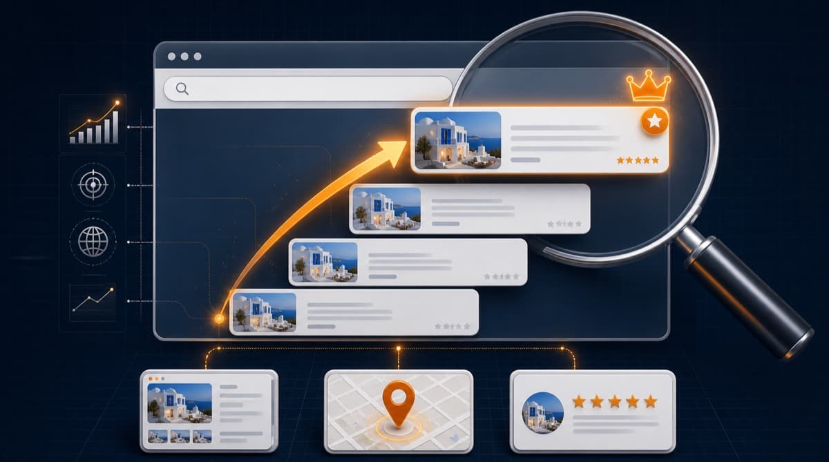
Task: Open the third-ranked listing's villa photo
Action: [325, 262]
